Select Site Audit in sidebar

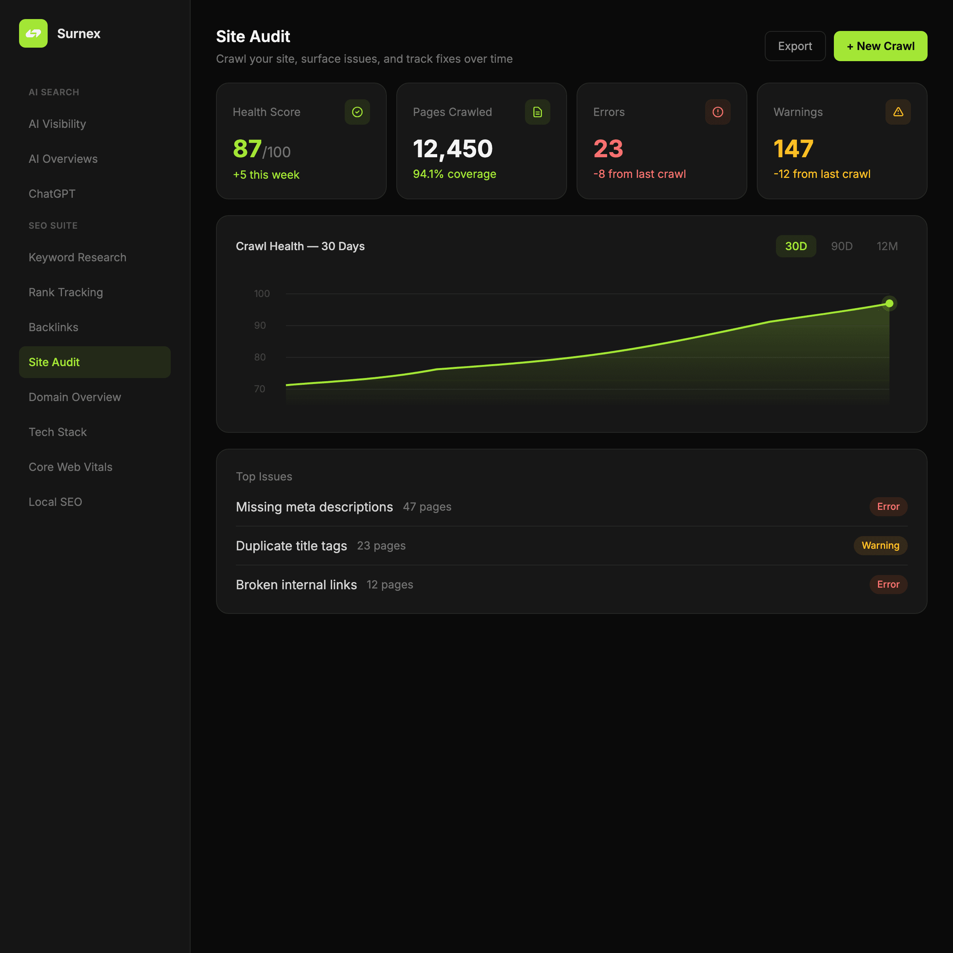(54, 362)
